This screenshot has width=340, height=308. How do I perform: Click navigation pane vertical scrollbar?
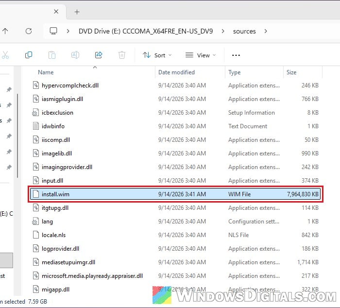point(17,136)
